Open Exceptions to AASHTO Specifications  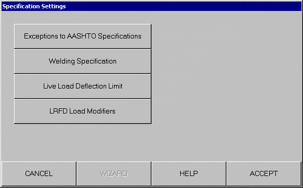[83, 36]
